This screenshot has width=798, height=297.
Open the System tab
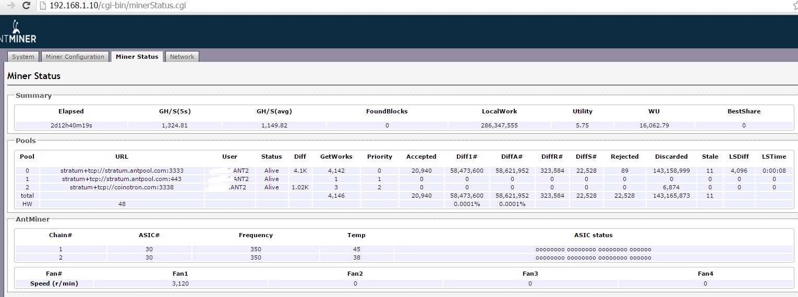tap(23, 57)
